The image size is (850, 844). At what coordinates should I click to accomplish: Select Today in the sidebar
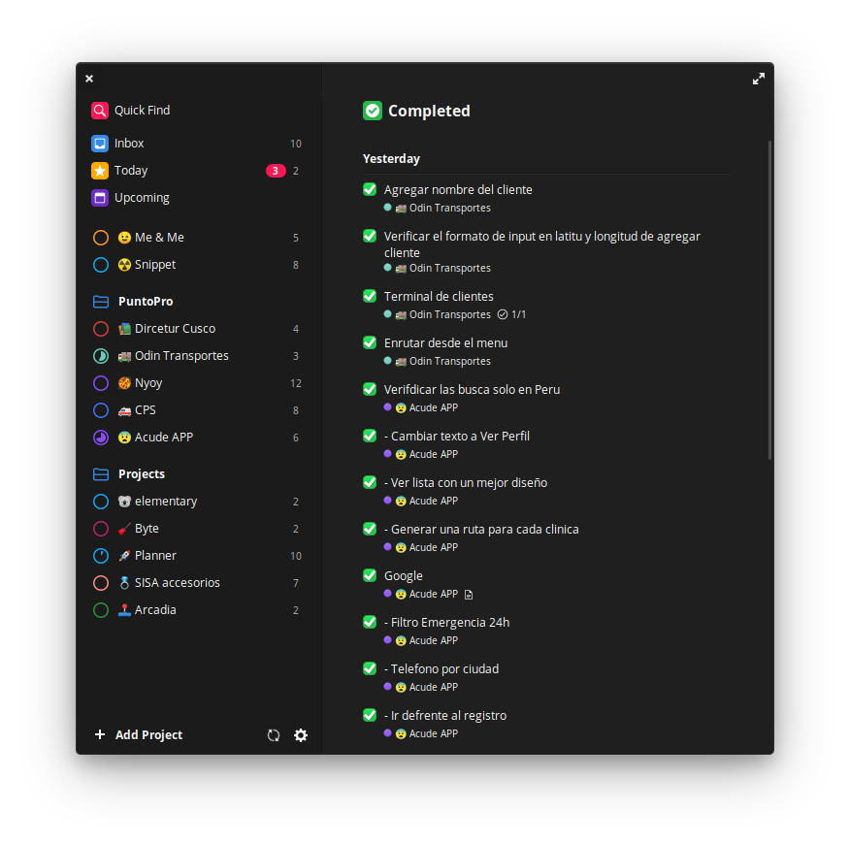[x=196, y=171]
